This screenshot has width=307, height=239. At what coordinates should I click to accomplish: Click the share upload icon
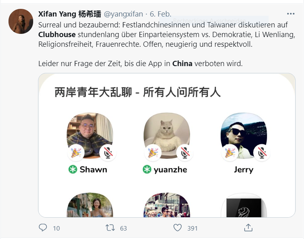[x=248, y=227]
